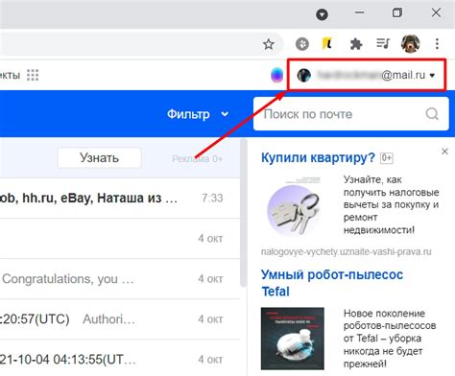Click the robot vacuum ad thumbnail

[293, 339]
